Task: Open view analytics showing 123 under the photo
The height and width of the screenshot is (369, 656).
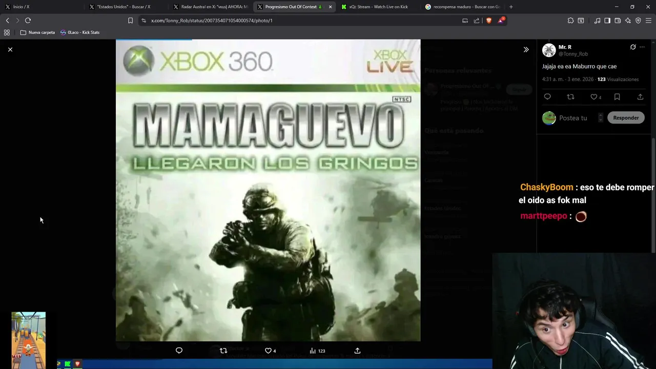Action: (317, 351)
